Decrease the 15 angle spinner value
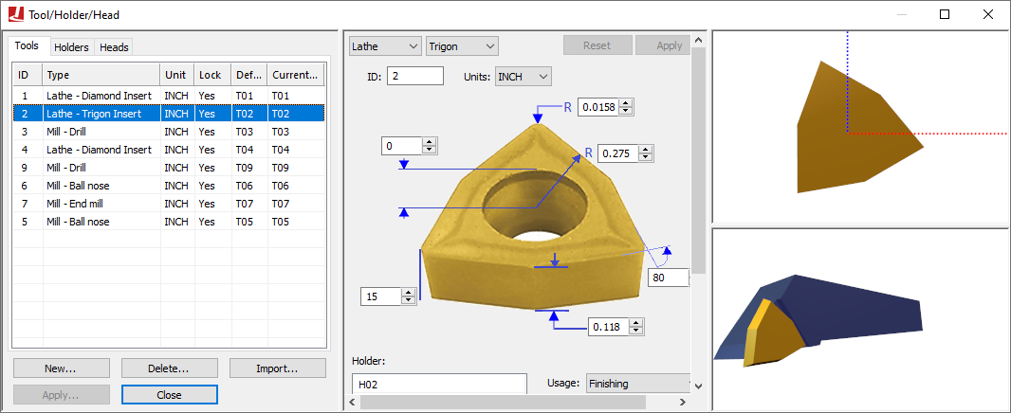The image size is (1011, 413). 408,300
